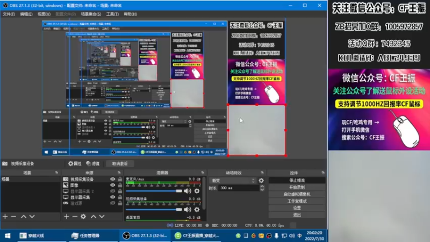The height and width of the screenshot is (242, 430).
Task: Undock the 场景 panel via float icon
Action: pyautogui.click(x=56, y=173)
